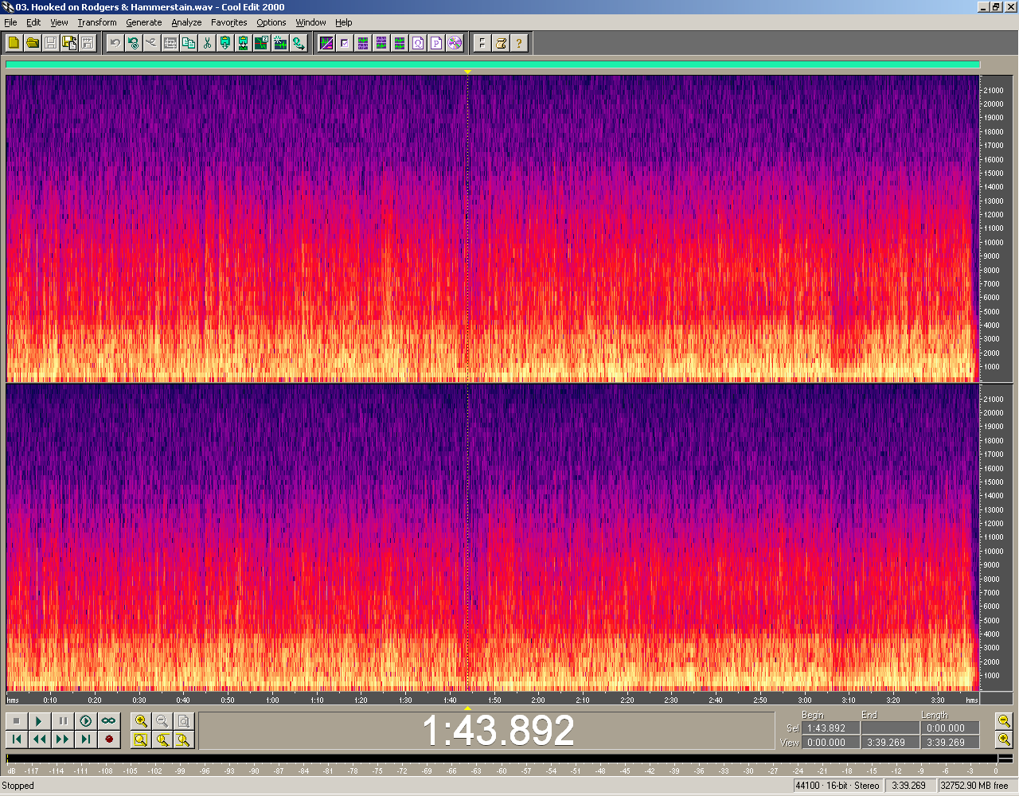The width and height of the screenshot is (1019, 796).
Task: Click the Open file folder icon
Action: click(33, 43)
